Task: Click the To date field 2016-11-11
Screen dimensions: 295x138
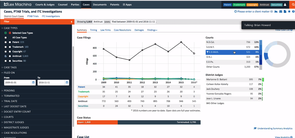Action: (51, 82)
